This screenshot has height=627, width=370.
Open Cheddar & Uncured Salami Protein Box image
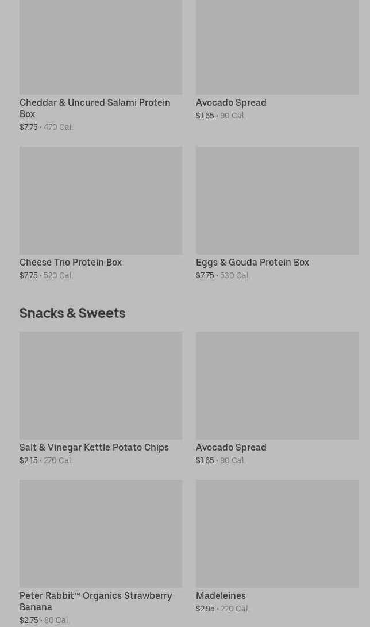pos(101,46)
